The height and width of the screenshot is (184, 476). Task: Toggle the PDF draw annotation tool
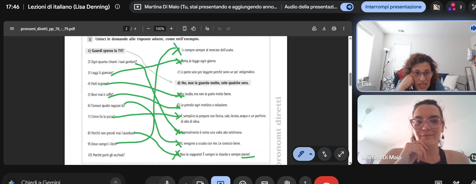tap(207, 29)
